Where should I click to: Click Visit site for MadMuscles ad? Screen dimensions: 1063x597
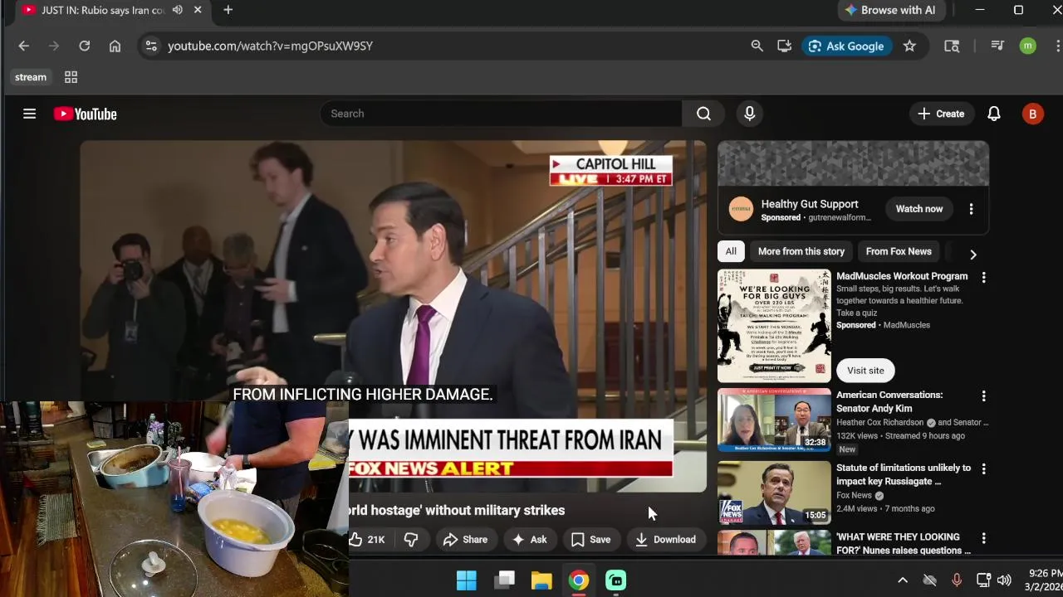pos(865,371)
